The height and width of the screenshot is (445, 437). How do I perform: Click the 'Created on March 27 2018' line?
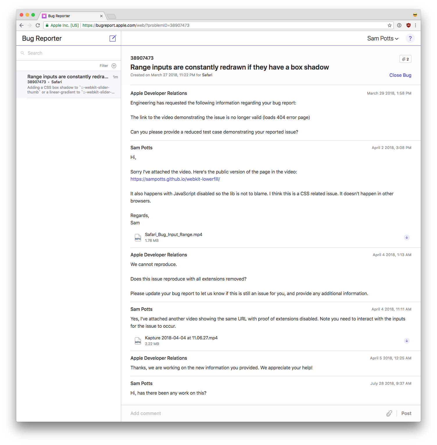pyautogui.click(x=171, y=75)
